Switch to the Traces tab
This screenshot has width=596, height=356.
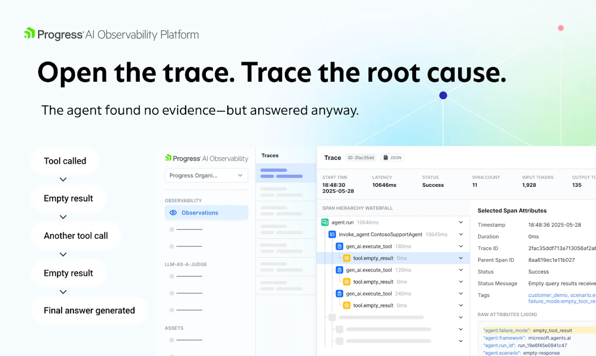point(270,155)
